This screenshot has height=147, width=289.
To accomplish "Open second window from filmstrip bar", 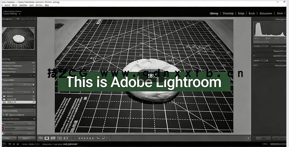I will click(x=3, y=144).
